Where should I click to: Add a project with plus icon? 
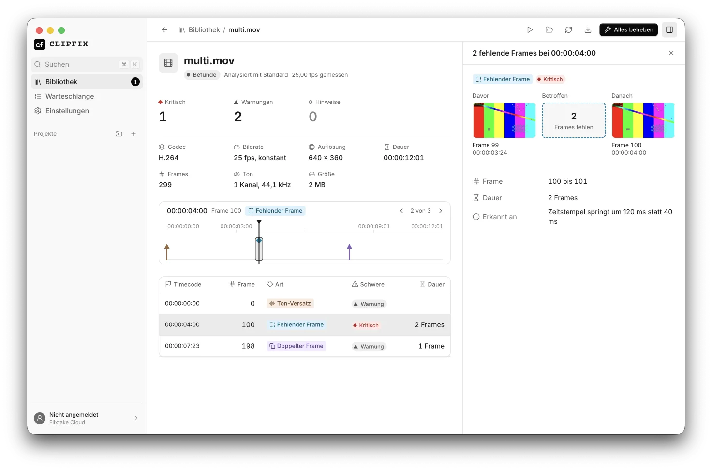pyautogui.click(x=133, y=134)
